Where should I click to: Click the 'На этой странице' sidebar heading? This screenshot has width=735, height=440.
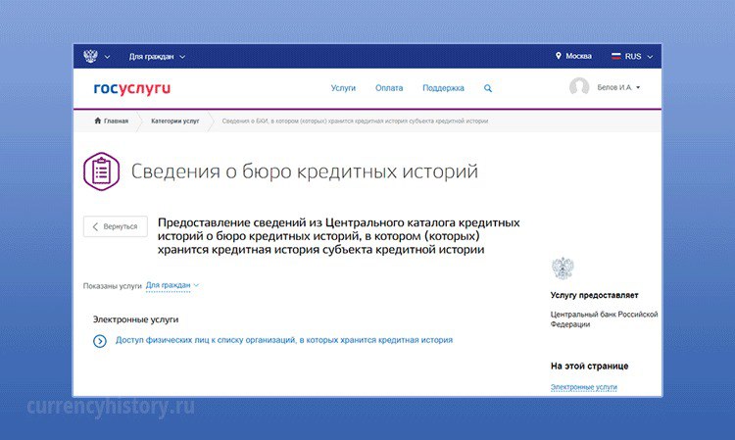(x=589, y=366)
